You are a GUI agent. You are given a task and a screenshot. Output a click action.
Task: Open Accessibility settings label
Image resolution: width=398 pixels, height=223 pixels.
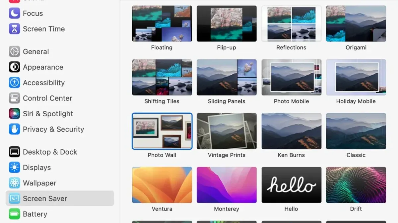[44, 83]
